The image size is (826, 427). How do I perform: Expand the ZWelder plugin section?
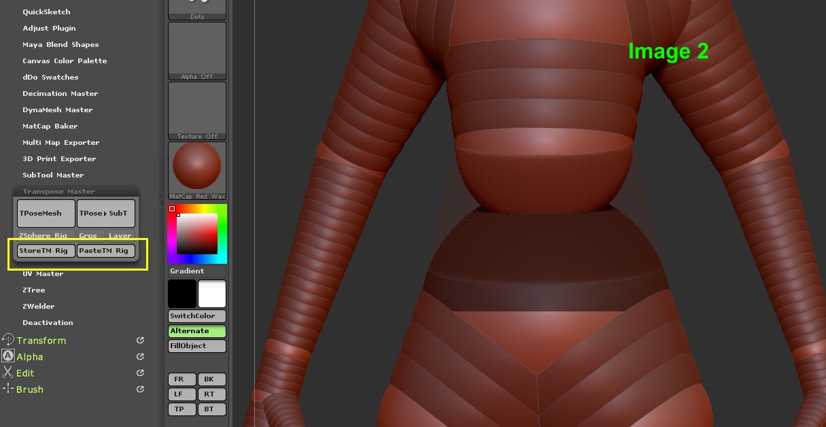[x=38, y=306]
